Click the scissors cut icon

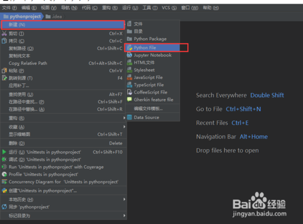pos(4,33)
